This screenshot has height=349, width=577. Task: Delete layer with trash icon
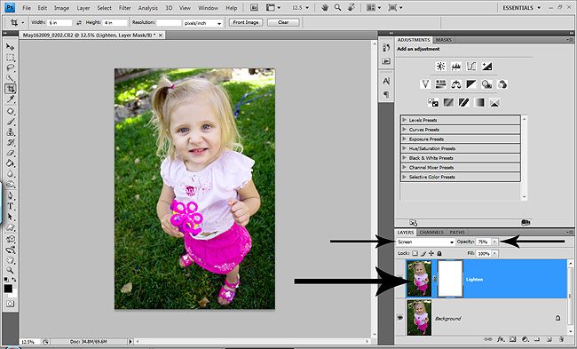tap(561, 339)
